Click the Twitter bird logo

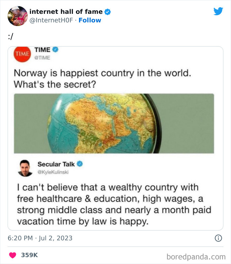[x=218, y=11]
